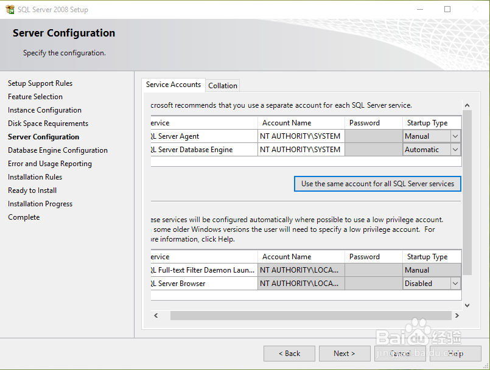The width and height of the screenshot is (490, 370).
Task: Select the Service Accounts tab
Action: [x=173, y=85]
